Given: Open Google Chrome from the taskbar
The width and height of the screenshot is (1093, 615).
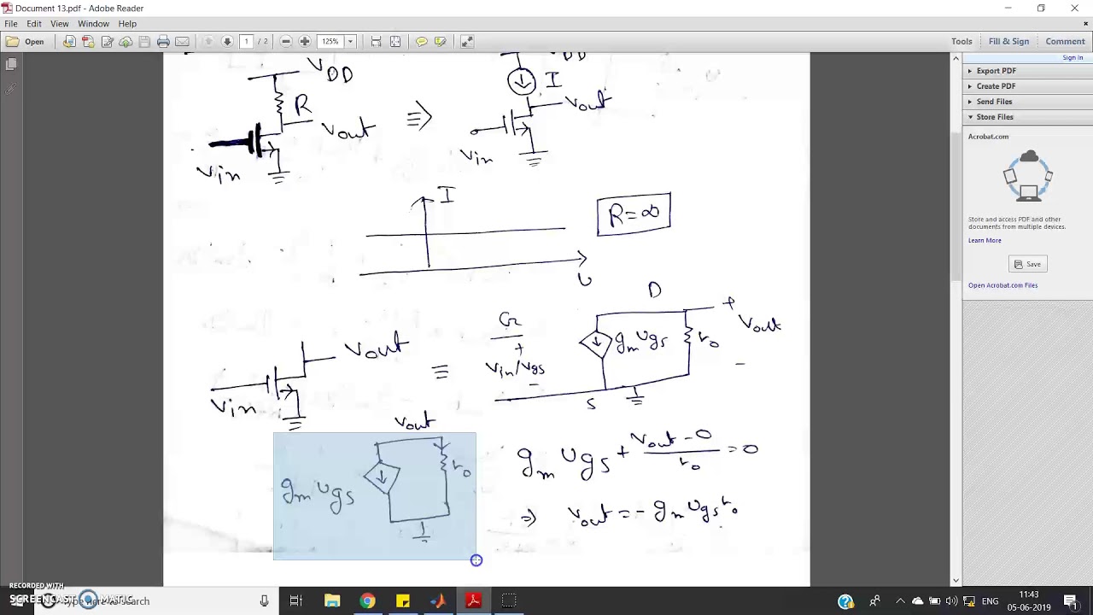Looking at the screenshot, I should pyautogui.click(x=367, y=601).
